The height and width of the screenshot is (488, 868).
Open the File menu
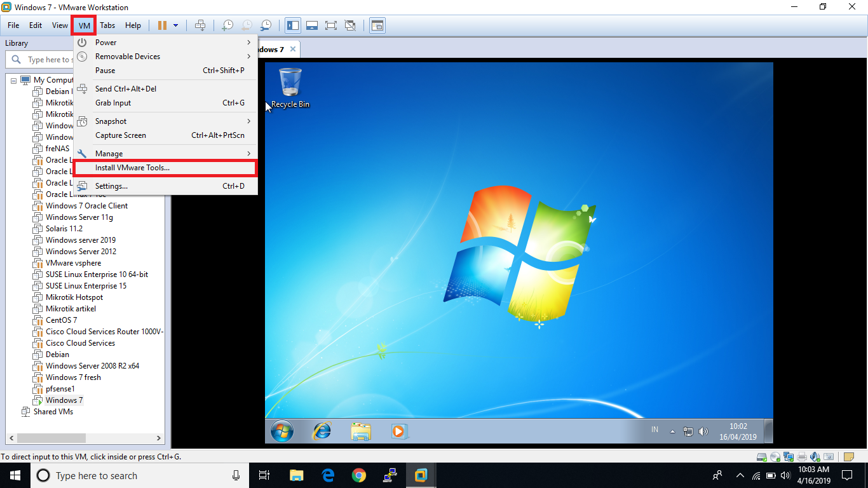[x=13, y=25]
